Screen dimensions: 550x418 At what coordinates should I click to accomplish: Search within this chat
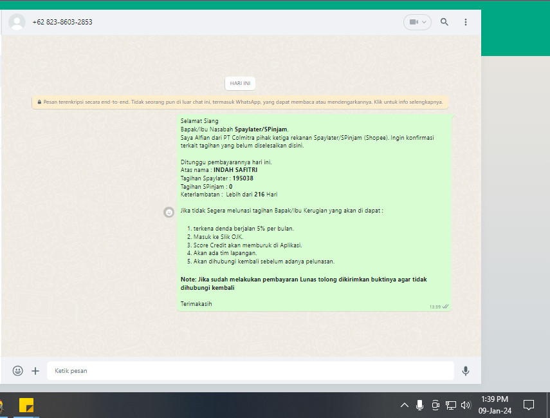click(445, 22)
